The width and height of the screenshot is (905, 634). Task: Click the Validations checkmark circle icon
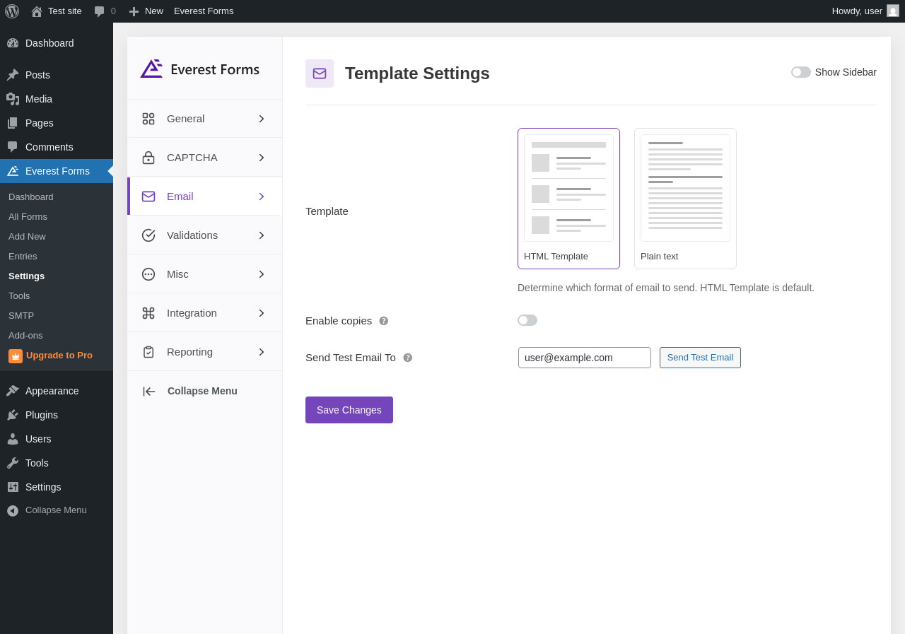click(148, 235)
